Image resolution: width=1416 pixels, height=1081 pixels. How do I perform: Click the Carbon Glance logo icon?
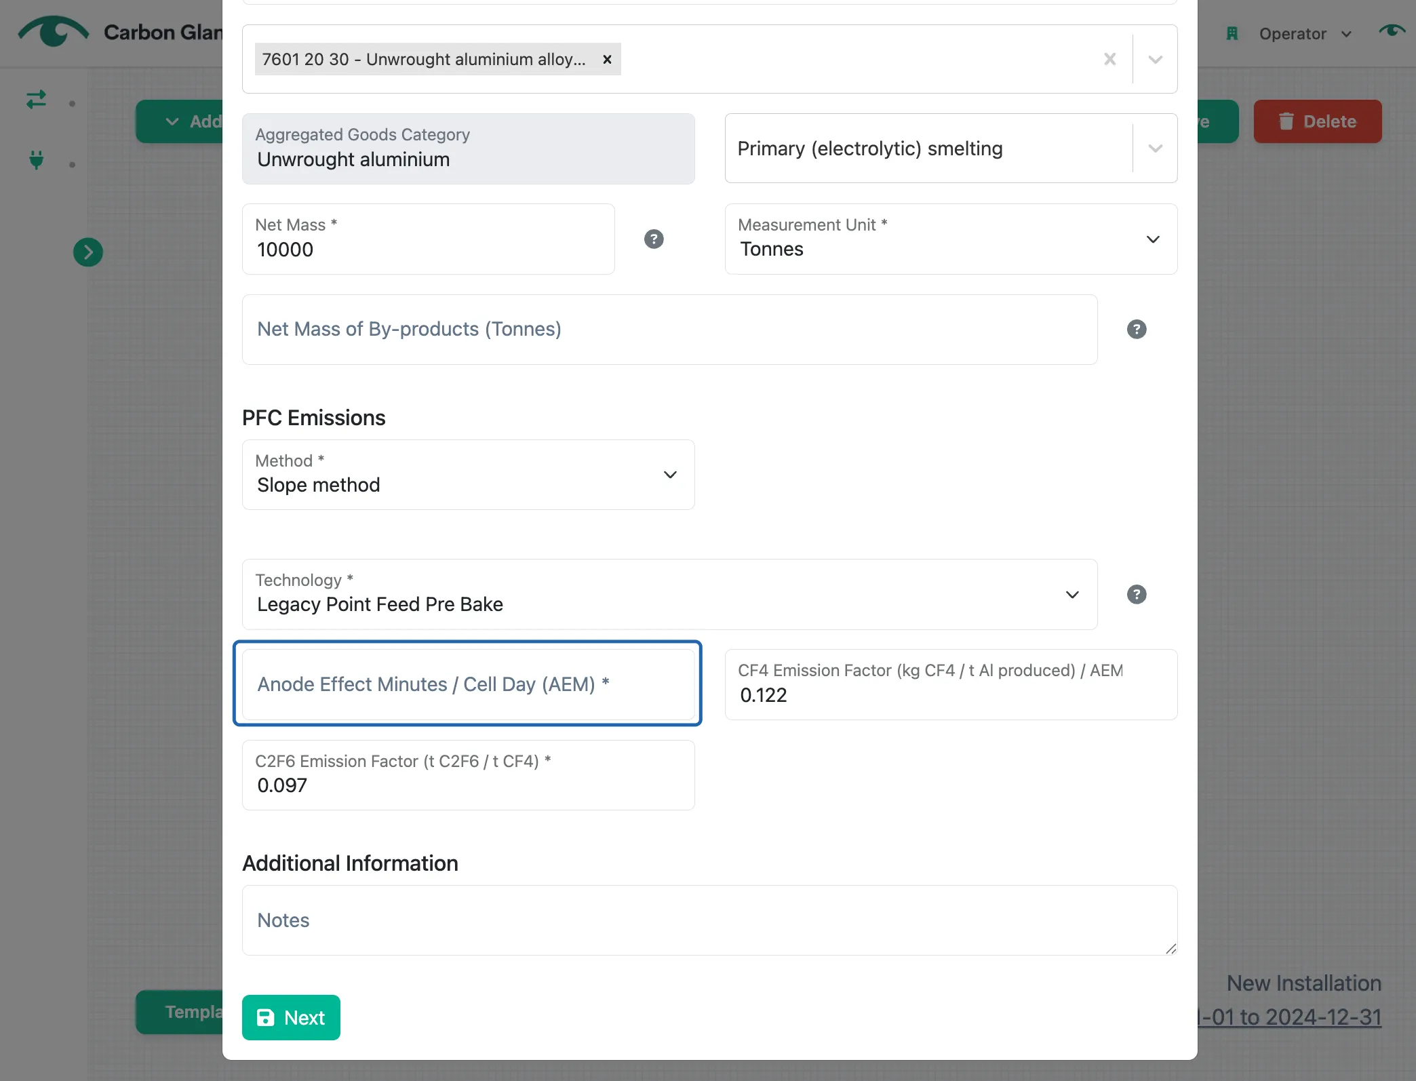53,31
